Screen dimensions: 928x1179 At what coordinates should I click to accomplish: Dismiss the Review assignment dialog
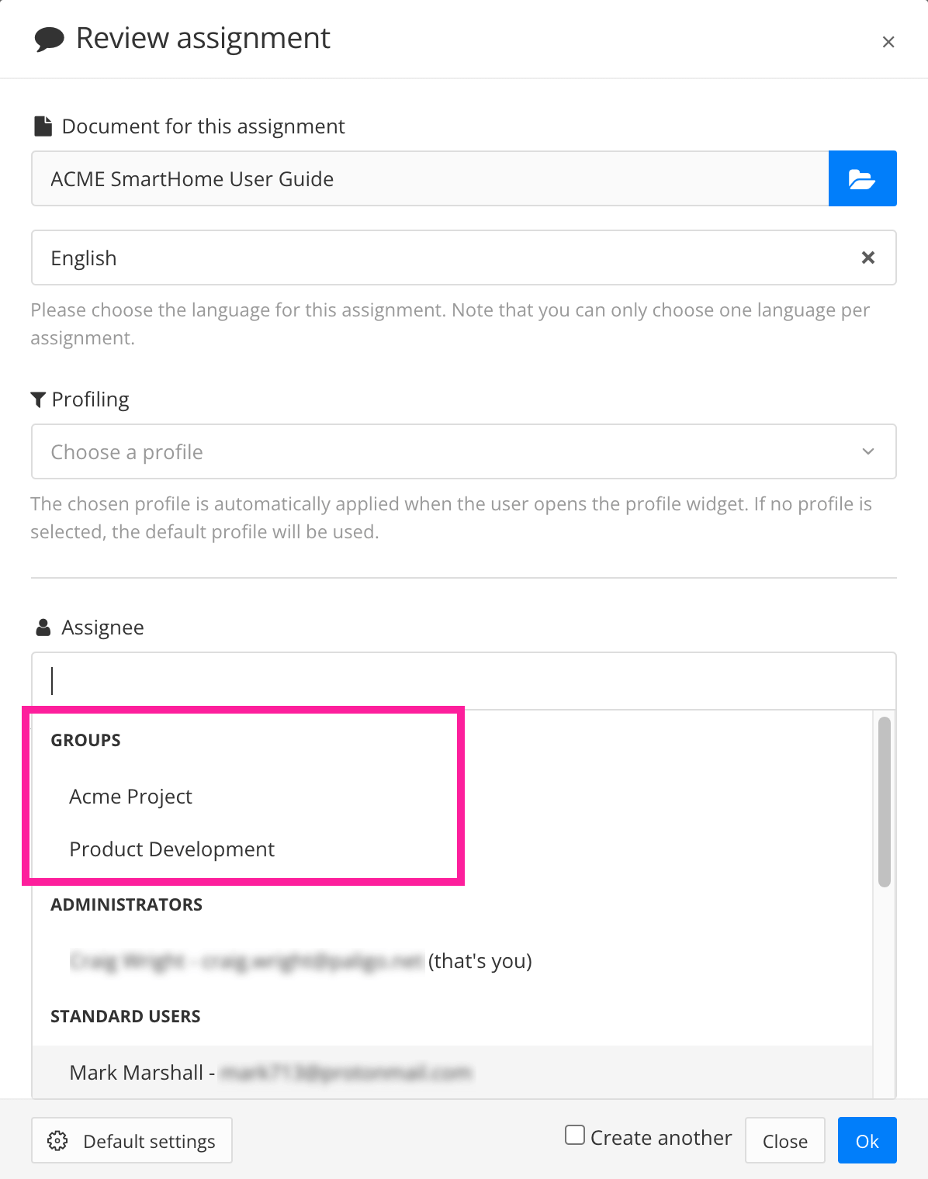[x=889, y=42]
